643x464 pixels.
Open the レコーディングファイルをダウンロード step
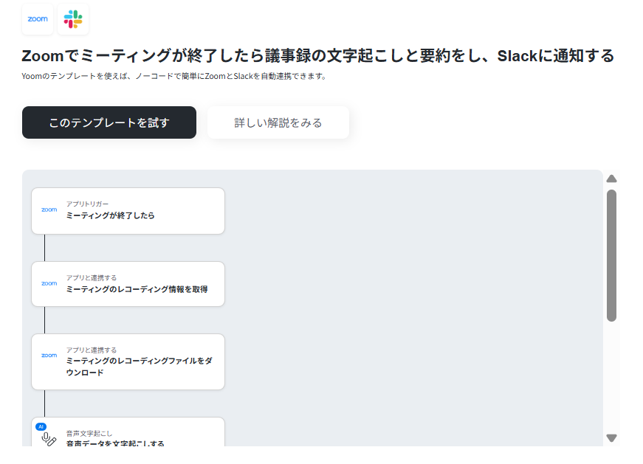point(128,362)
